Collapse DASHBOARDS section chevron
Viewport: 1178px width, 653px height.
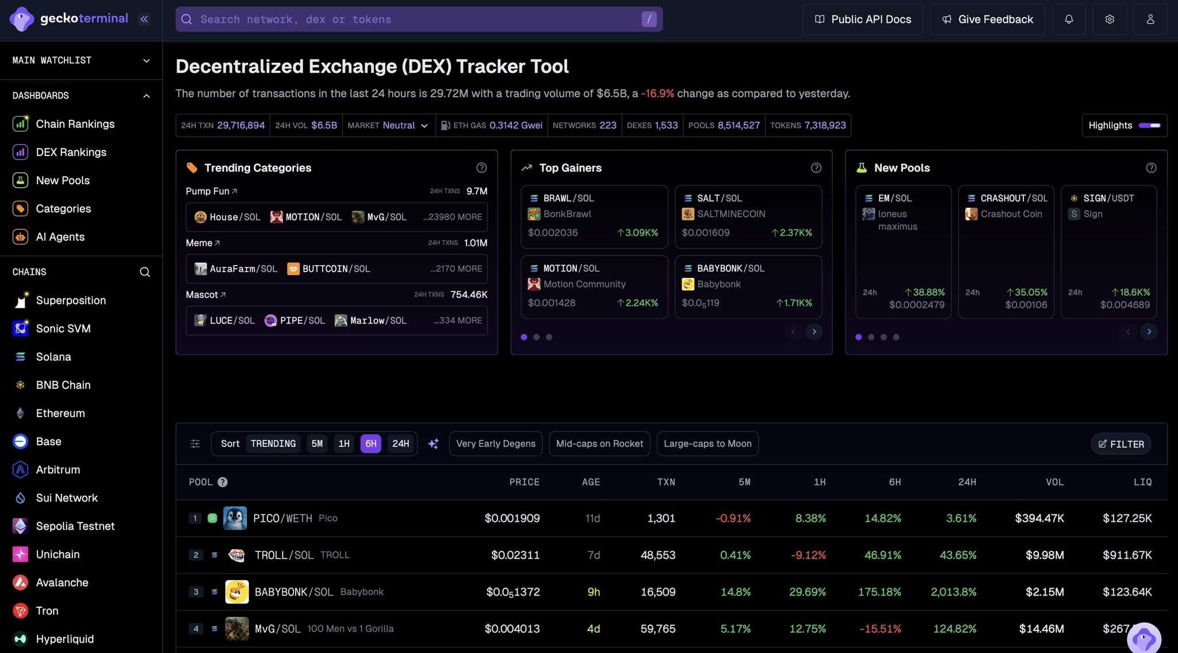click(146, 96)
